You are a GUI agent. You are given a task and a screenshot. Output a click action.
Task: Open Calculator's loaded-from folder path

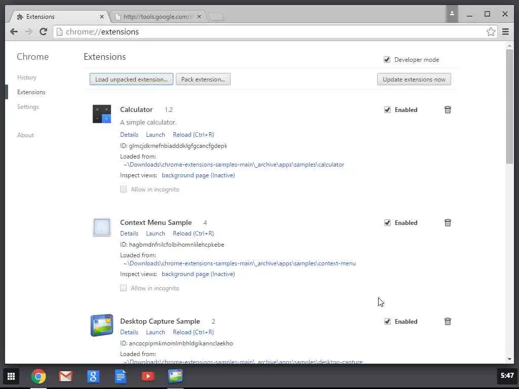[234, 165]
